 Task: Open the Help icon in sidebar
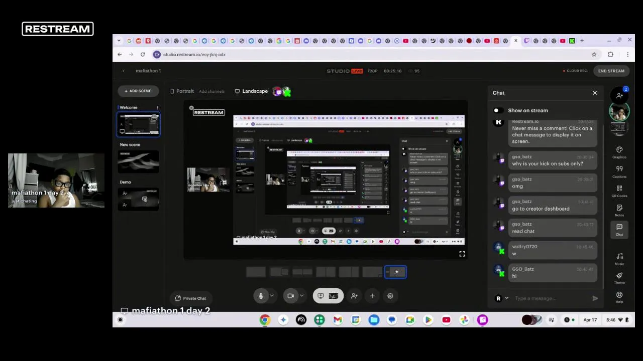tap(619, 297)
